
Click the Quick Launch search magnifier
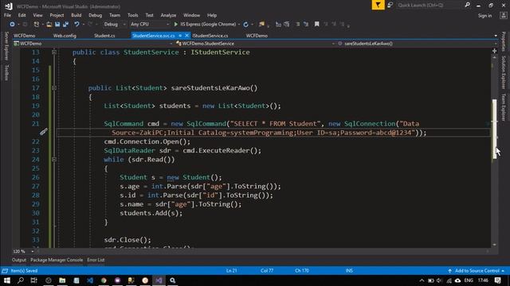468,5
